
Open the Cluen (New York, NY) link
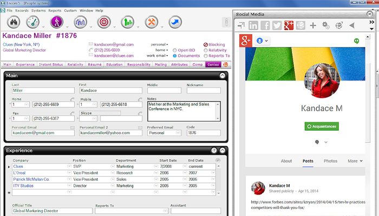click(21, 45)
